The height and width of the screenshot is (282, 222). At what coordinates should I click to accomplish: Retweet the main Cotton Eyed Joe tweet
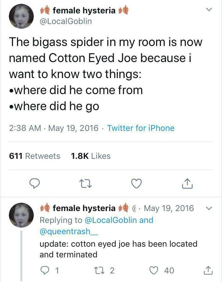86,184
